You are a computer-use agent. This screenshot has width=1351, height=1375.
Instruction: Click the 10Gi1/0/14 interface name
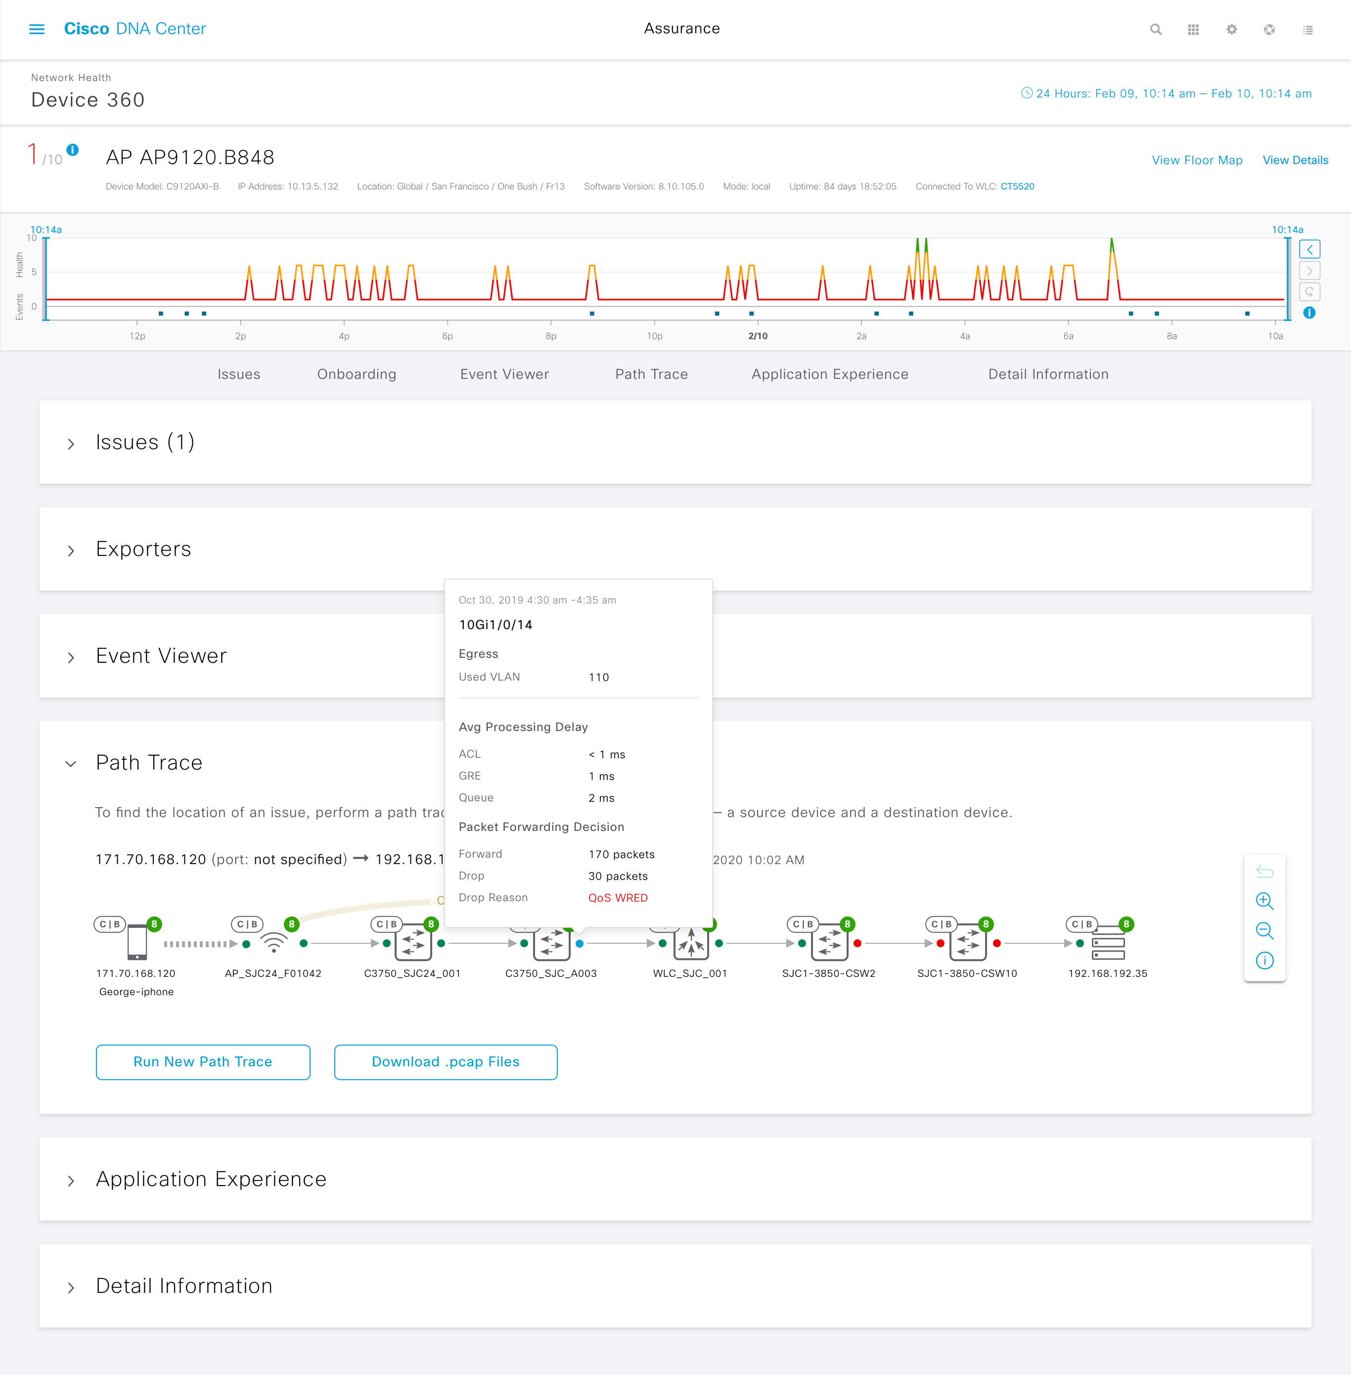(x=495, y=625)
